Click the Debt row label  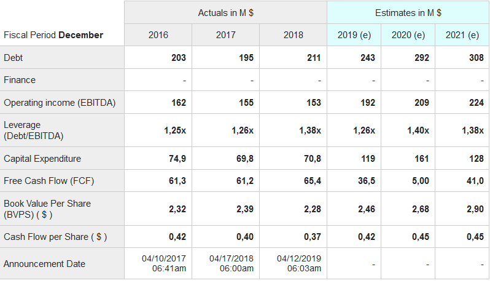[x=14, y=58]
